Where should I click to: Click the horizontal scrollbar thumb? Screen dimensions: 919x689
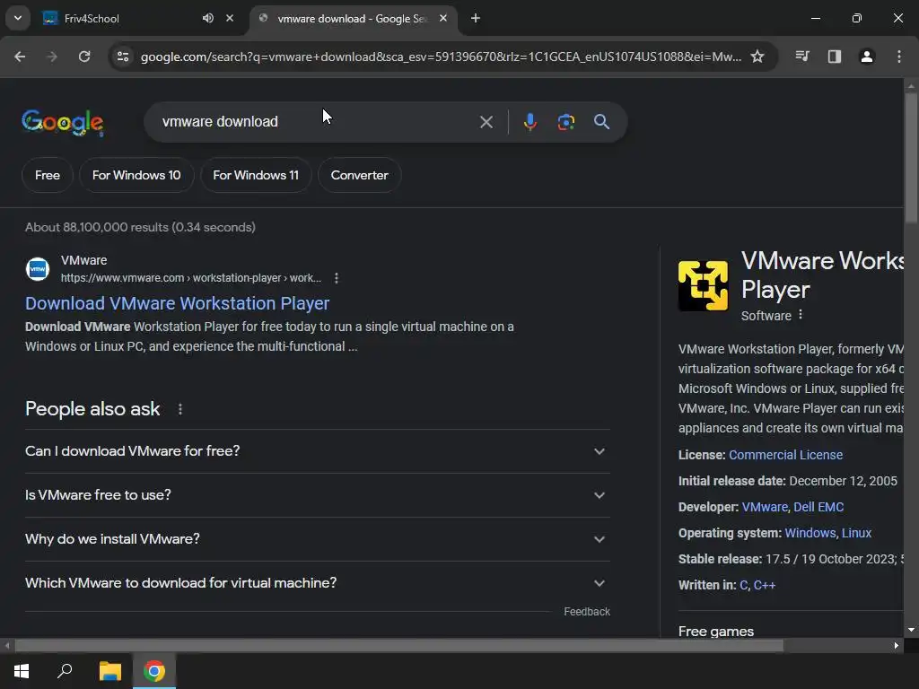pyautogui.click(x=398, y=646)
